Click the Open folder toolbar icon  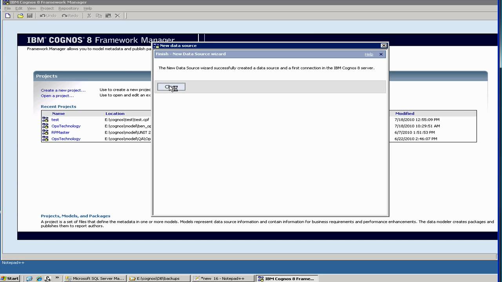click(20, 16)
